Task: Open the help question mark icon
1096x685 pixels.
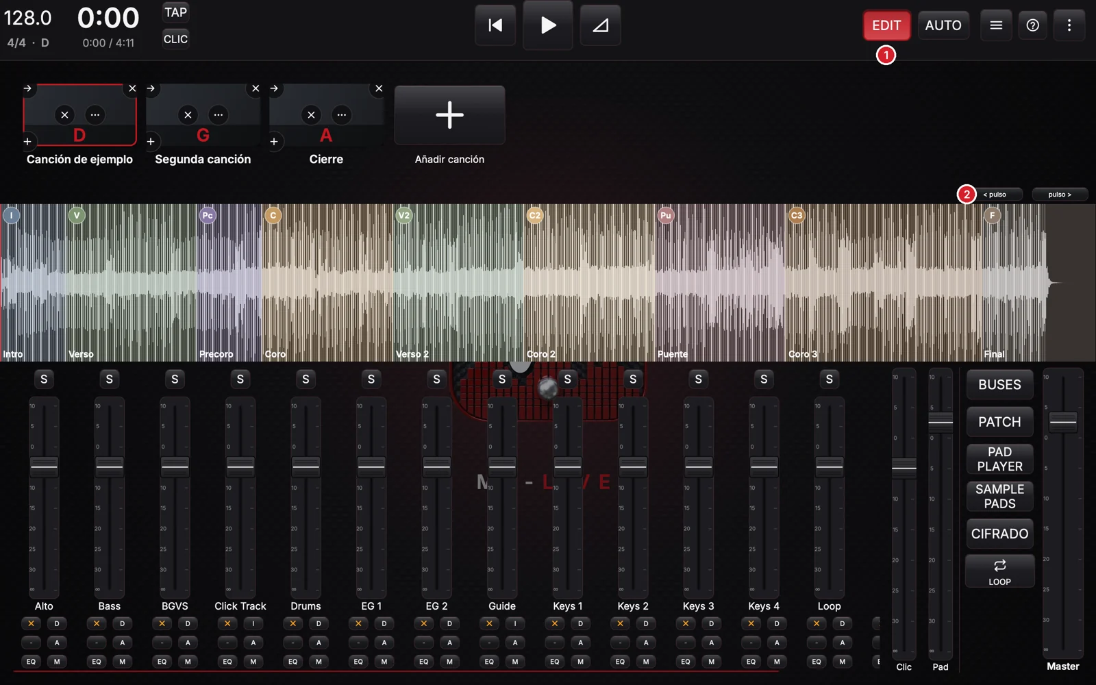Action: pyautogui.click(x=1032, y=25)
